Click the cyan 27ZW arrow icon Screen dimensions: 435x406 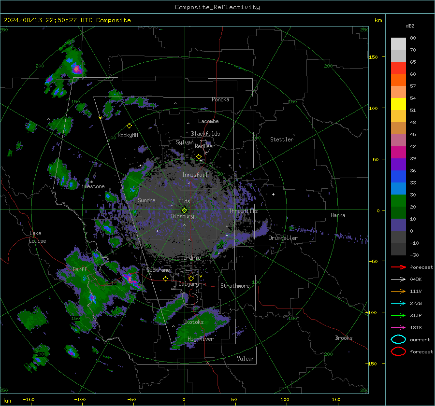coord(398,304)
